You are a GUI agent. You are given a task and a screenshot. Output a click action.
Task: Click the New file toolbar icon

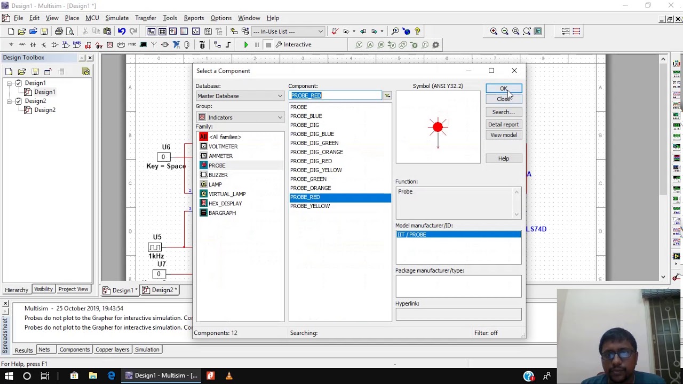11,31
